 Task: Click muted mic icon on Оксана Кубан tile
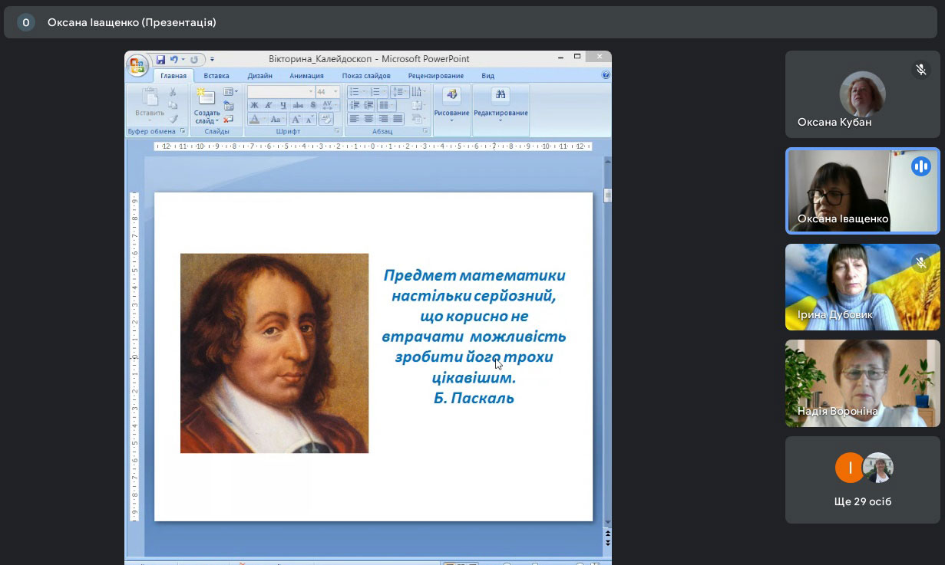[x=920, y=70]
